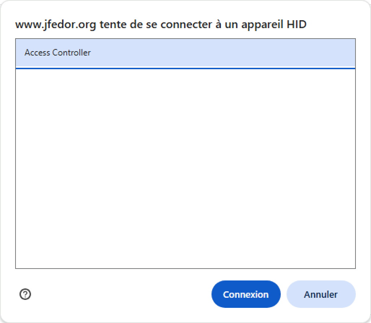Click the Connexion button

[x=246, y=294]
